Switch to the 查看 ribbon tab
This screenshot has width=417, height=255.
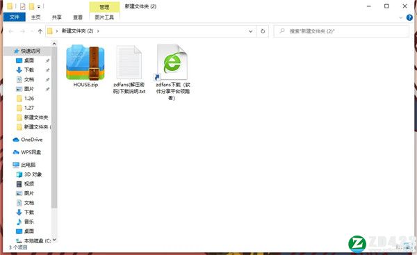point(78,17)
